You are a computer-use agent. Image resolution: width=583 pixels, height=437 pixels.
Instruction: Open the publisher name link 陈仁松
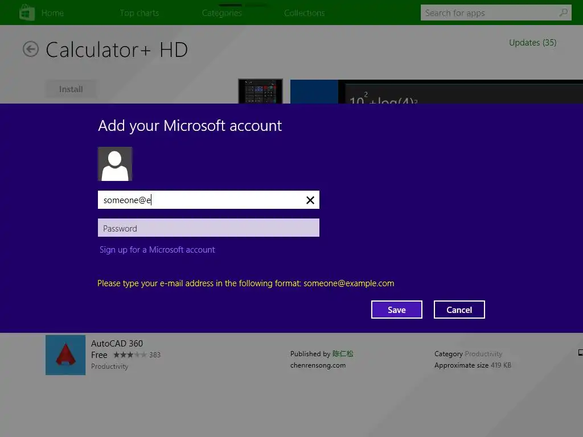click(x=343, y=354)
